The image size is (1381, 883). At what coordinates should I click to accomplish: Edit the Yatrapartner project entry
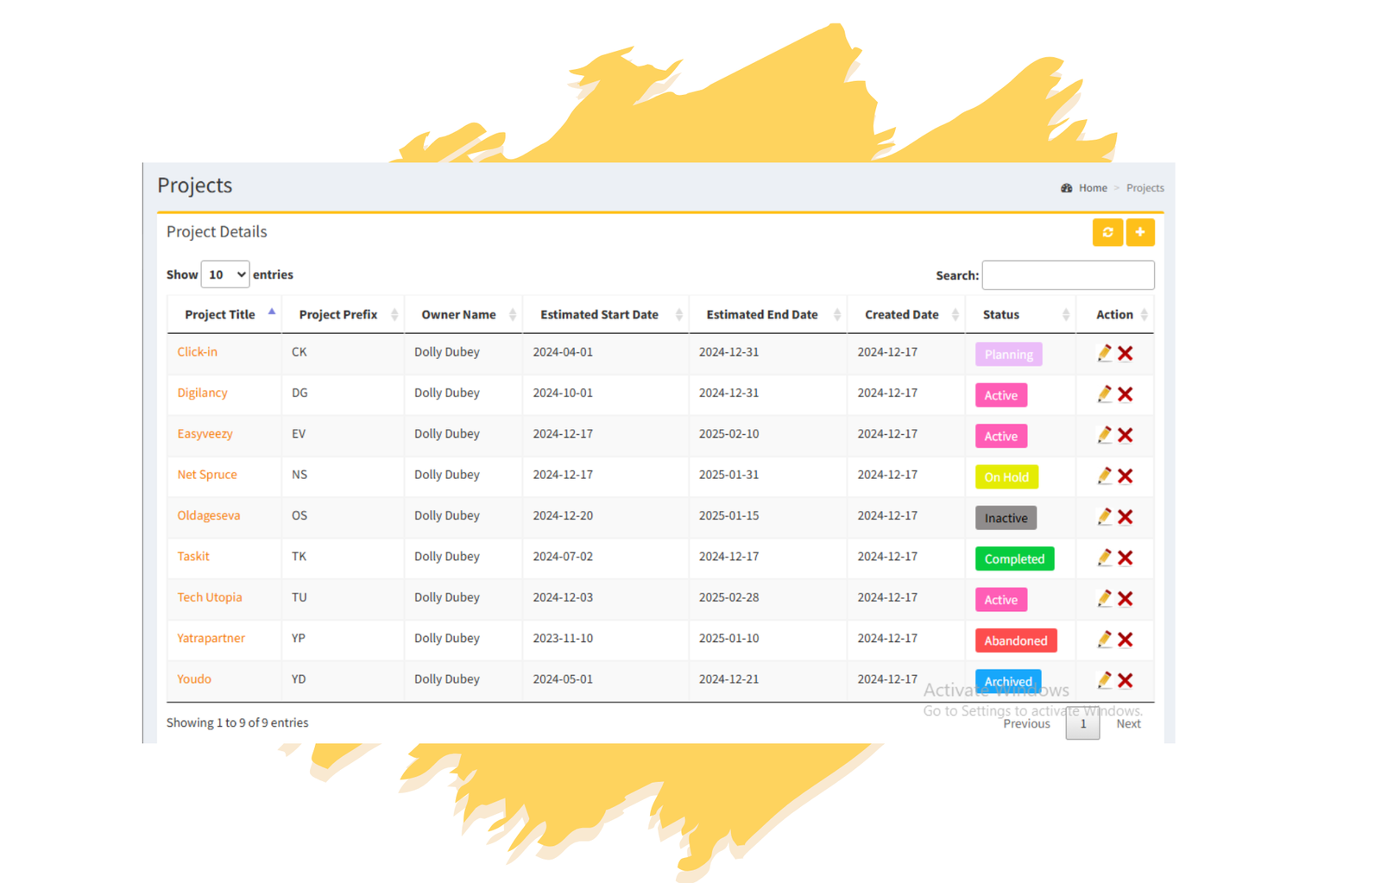point(1104,640)
